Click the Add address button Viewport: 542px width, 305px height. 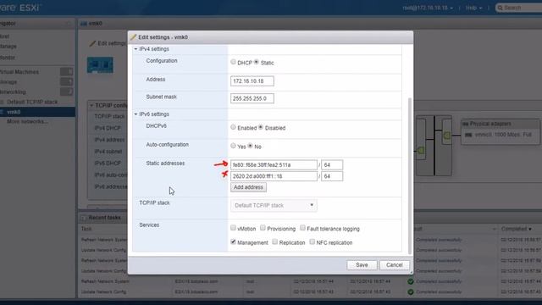[248, 187]
